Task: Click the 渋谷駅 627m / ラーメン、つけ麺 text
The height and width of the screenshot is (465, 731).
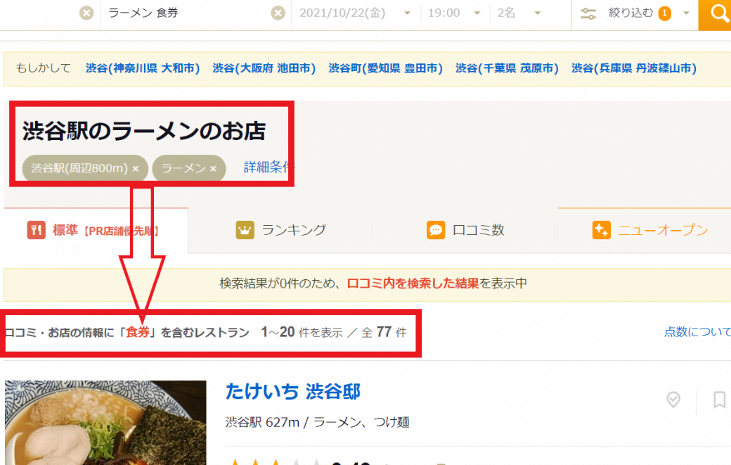Action: 318,422
